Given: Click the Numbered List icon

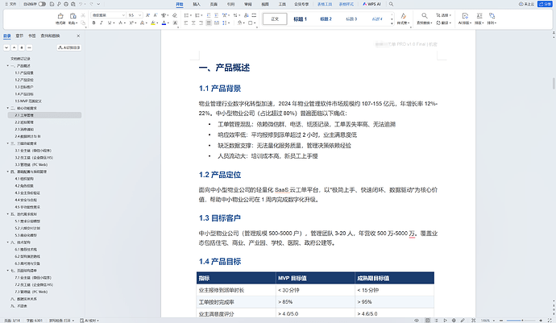Looking at the screenshot, I should tap(197, 15).
